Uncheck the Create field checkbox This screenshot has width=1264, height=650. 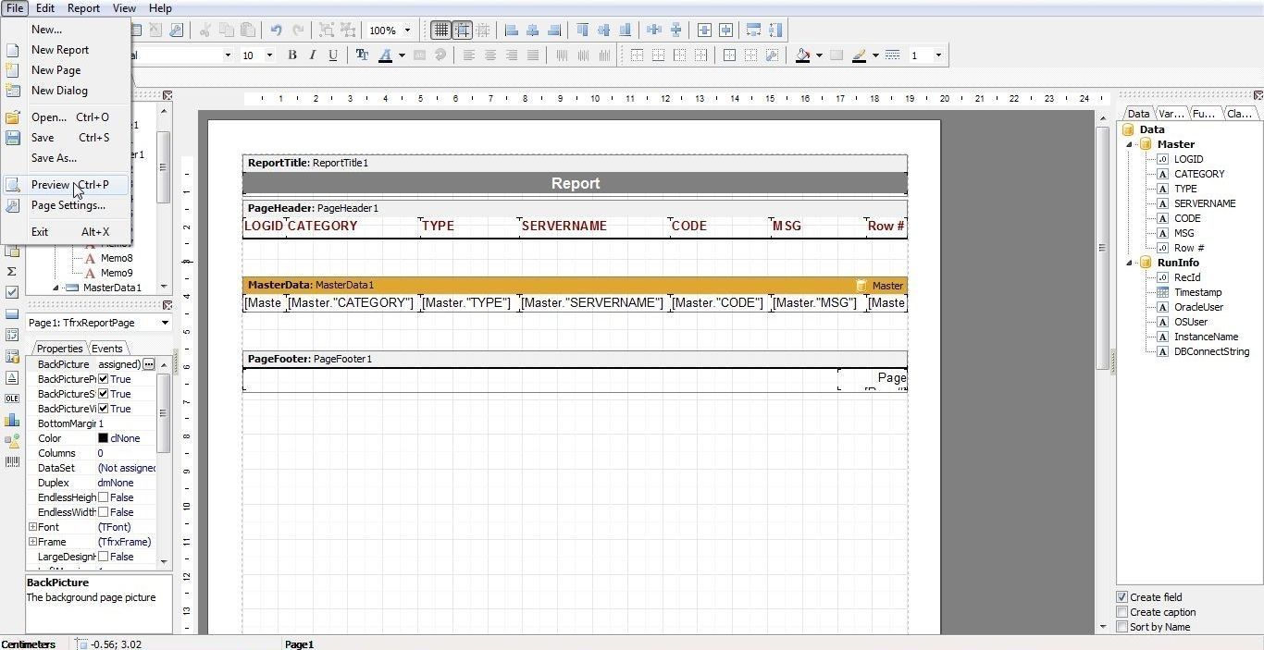click(1122, 597)
